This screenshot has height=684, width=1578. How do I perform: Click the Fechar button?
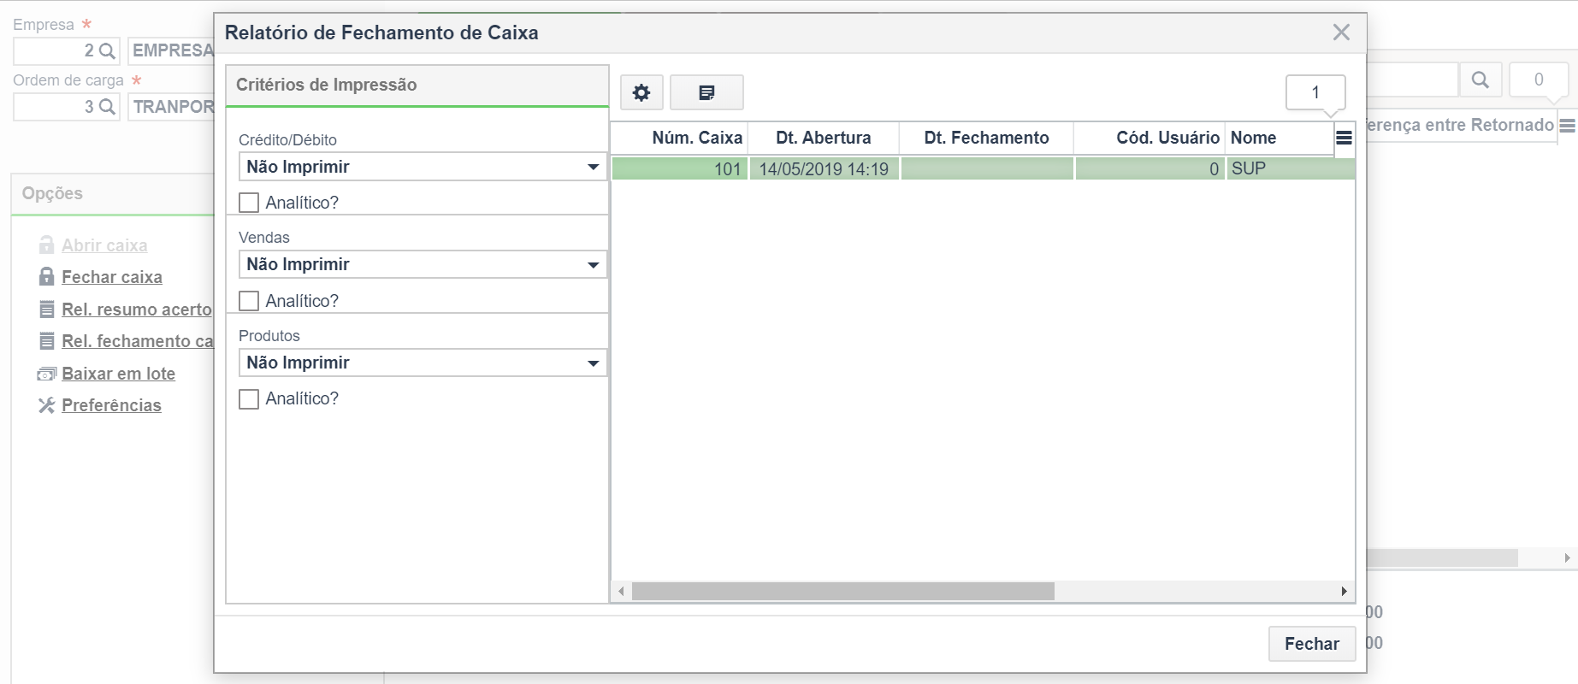pos(1312,644)
